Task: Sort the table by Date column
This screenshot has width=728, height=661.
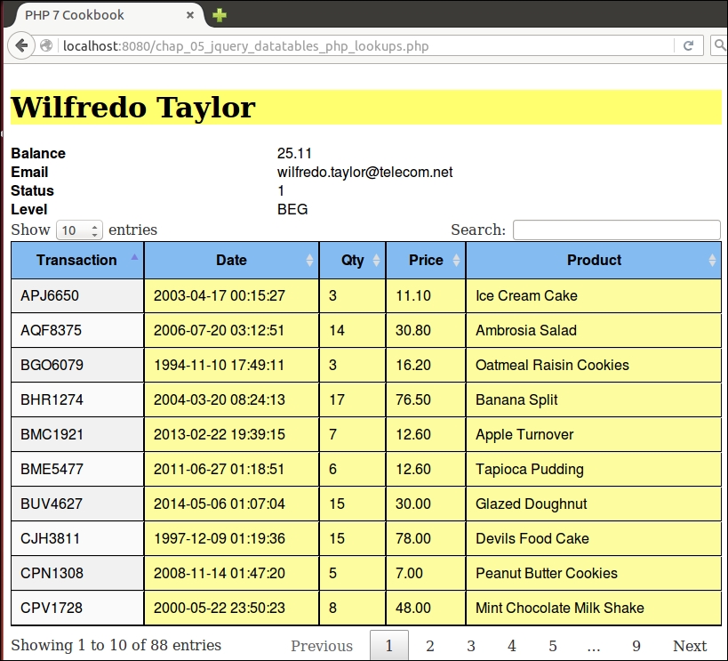Action: (231, 260)
